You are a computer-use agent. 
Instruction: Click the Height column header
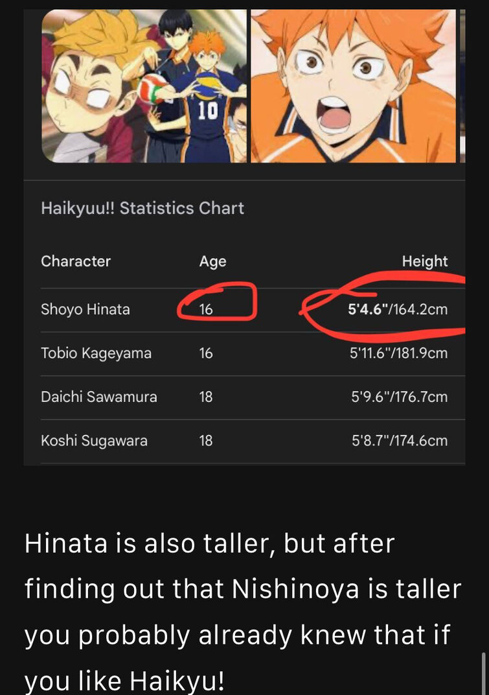pyautogui.click(x=425, y=261)
